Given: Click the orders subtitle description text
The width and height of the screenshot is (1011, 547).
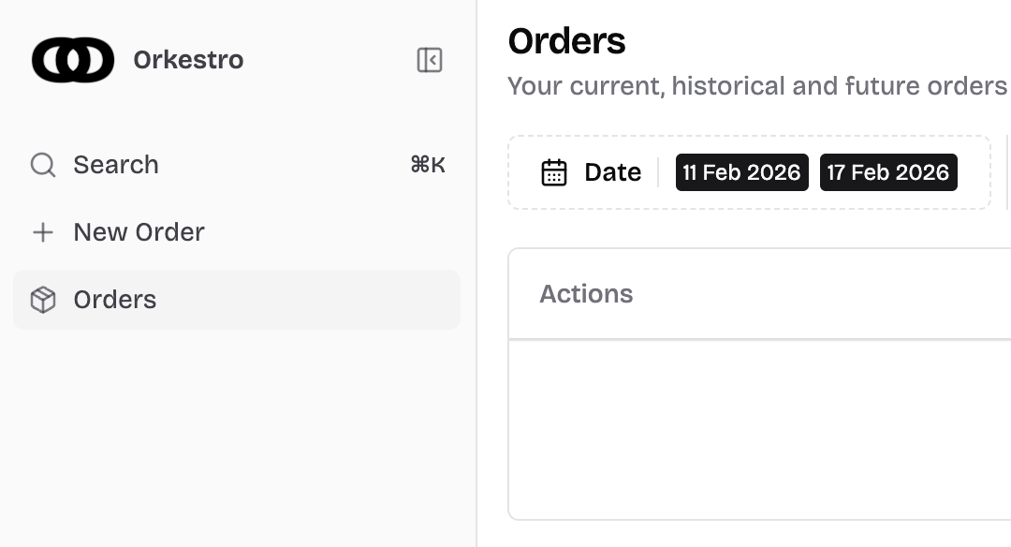Looking at the screenshot, I should tap(756, 86).
